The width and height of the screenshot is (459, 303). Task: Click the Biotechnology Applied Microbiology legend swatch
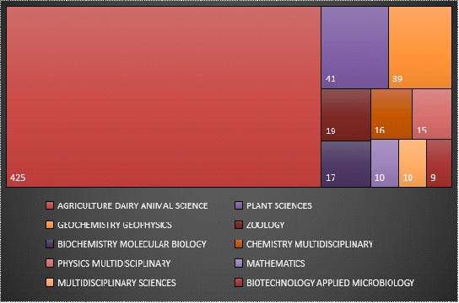click(x=239, y=282)
